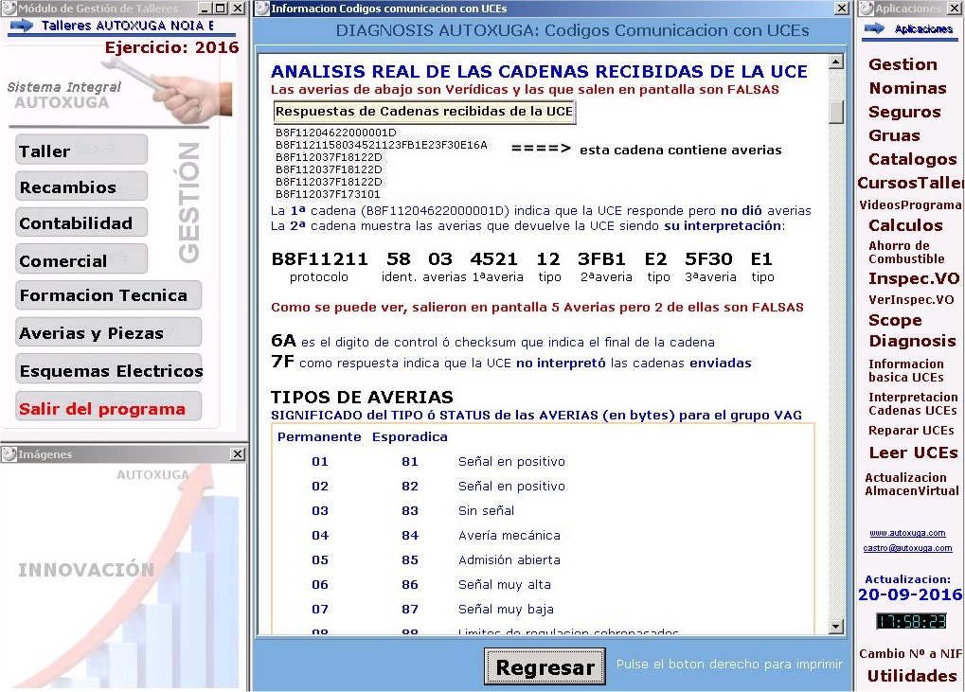Click the INNOVACIÓN image in Imágenes panel
This screenshot has height=692, width=965.
click(123, 576)
